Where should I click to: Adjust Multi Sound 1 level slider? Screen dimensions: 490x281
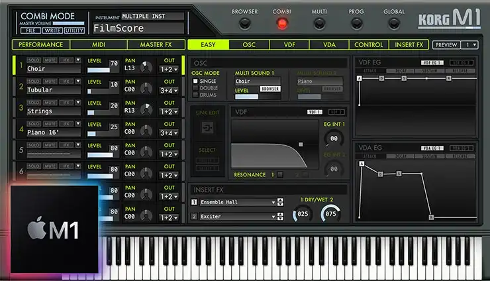[258, 97]
